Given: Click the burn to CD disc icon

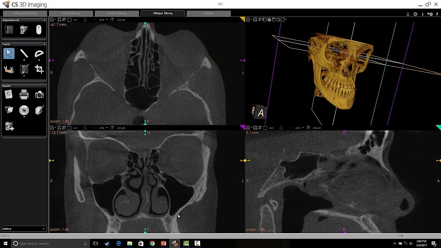Looking at the screenshot, I should tap(24, 110).
